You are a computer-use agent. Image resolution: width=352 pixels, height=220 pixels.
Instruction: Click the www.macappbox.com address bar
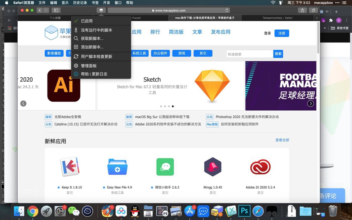(x=168, y=10)
